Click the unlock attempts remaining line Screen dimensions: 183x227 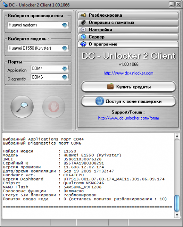click(85, 199)
